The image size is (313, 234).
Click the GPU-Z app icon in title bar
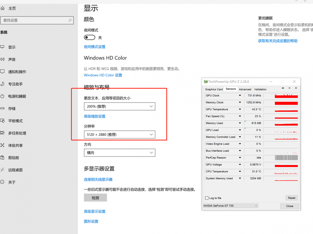pos(206,82)
